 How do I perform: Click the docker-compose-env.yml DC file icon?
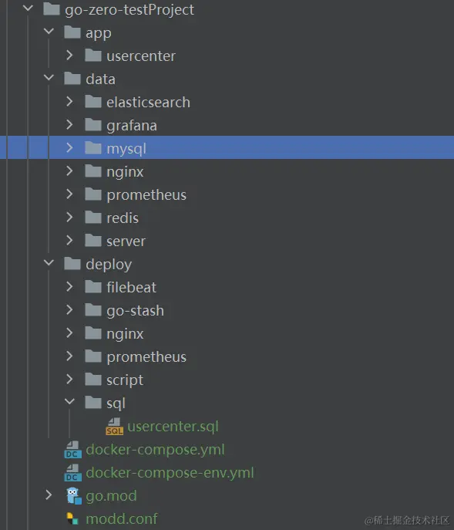click(x=72, y=473)
